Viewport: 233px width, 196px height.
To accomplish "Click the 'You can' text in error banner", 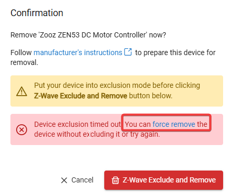I will tap(138, 124).
